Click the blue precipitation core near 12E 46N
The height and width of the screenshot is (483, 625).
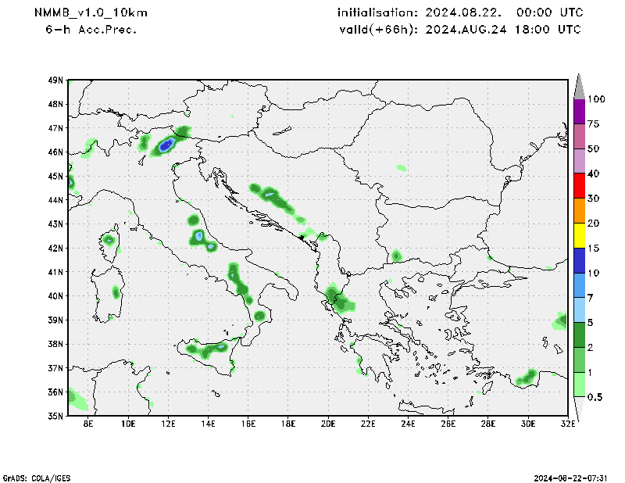tap(166, 145)
